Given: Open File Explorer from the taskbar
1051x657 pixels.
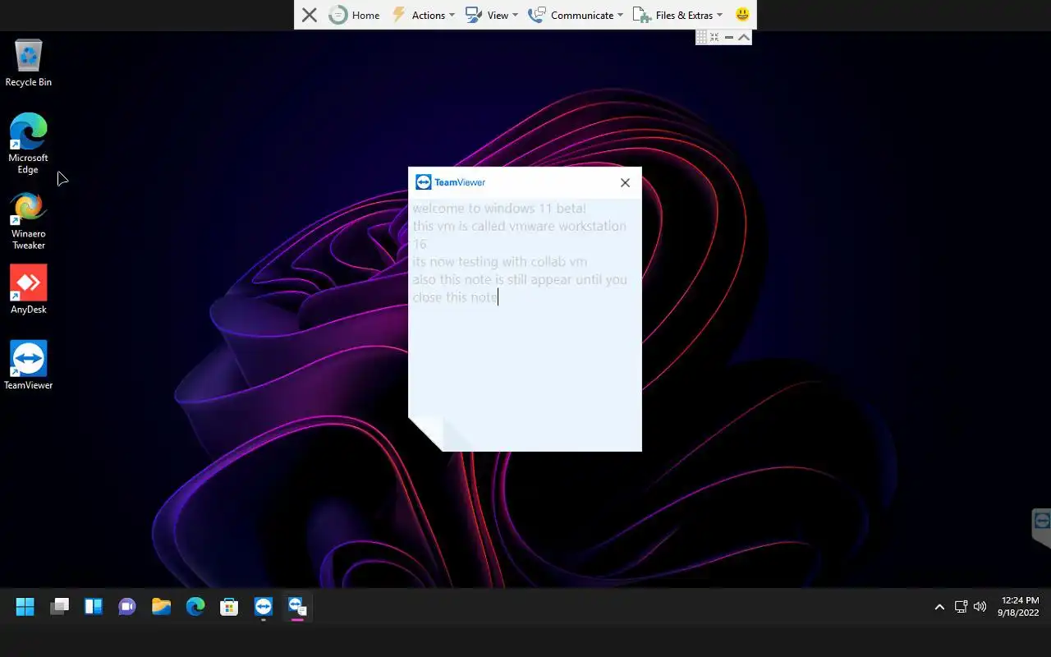Looking at the screenshot, I should (x=161, y=607).
